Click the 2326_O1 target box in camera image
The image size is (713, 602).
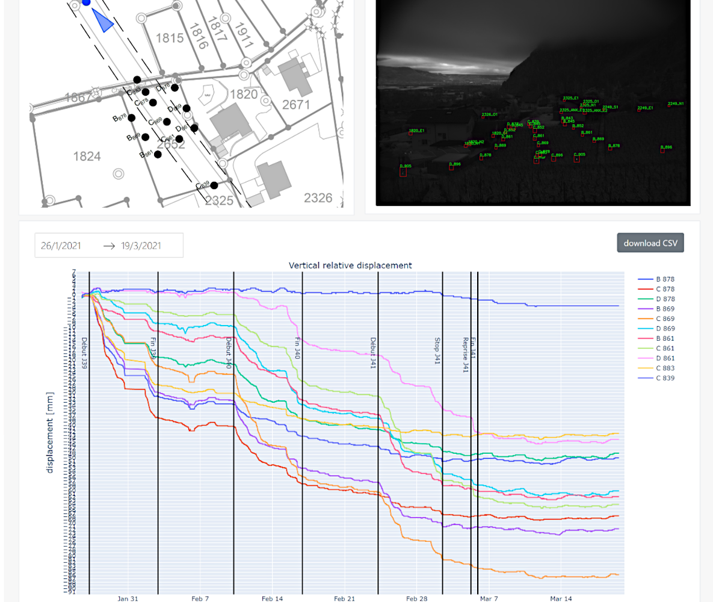coord(483,117)
